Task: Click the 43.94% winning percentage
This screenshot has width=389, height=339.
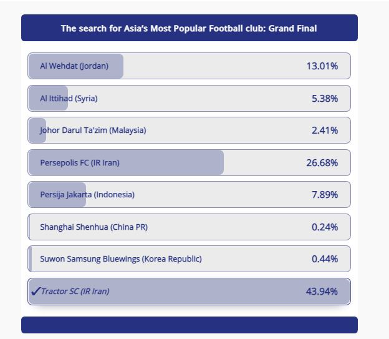Action: pos(322,292)
